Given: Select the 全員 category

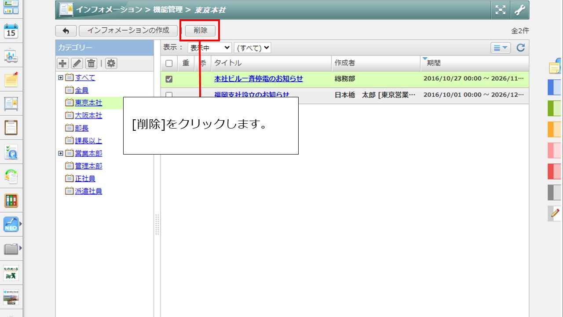Looking at the screenshot, I should coord(82,90).
